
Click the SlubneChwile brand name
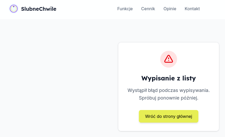pyautogui.click(x=38, y=9)
